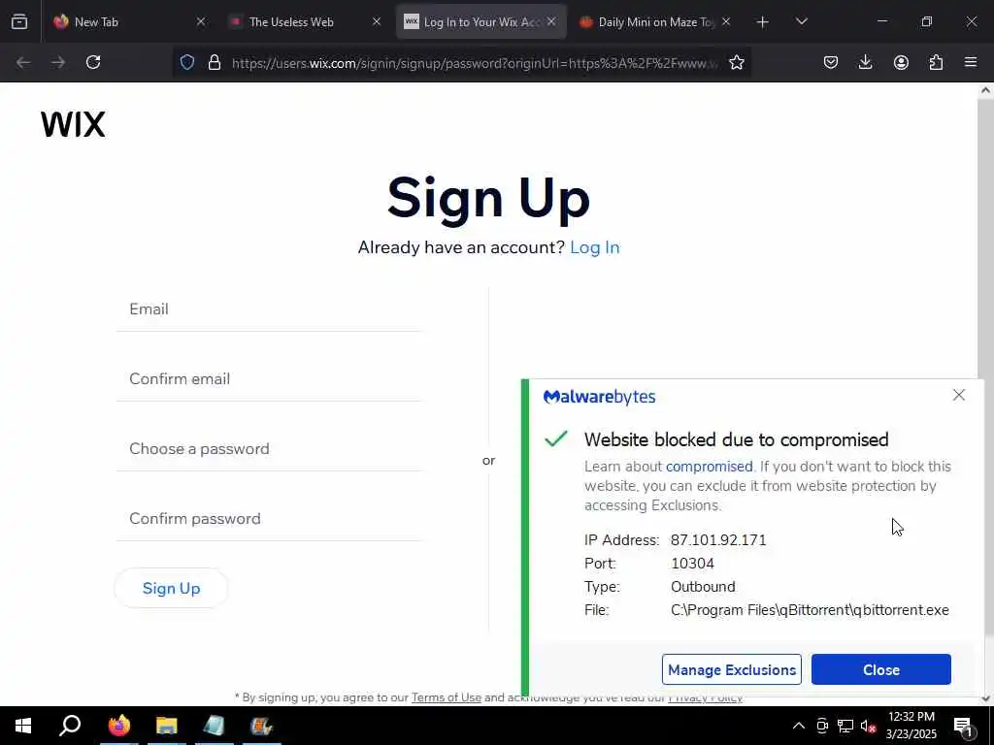Click the blue Close button in Malwarebytes

point(881,669)
